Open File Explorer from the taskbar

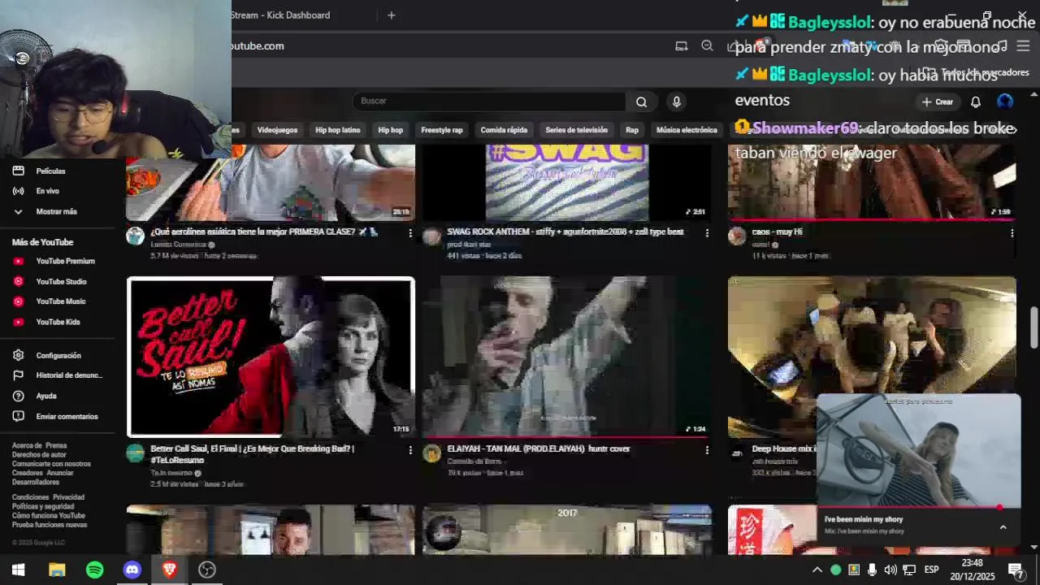coord(57,570)
